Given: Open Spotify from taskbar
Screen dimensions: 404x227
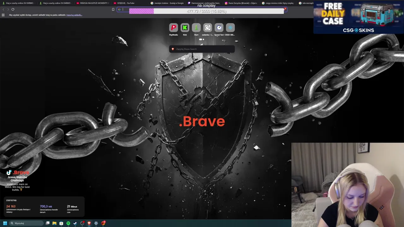Looking at the screenshot, I should (x=68, y=223).
